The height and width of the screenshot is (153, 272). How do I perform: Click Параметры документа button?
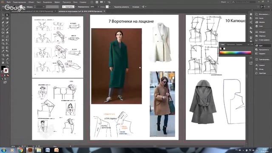coord(122,7)
